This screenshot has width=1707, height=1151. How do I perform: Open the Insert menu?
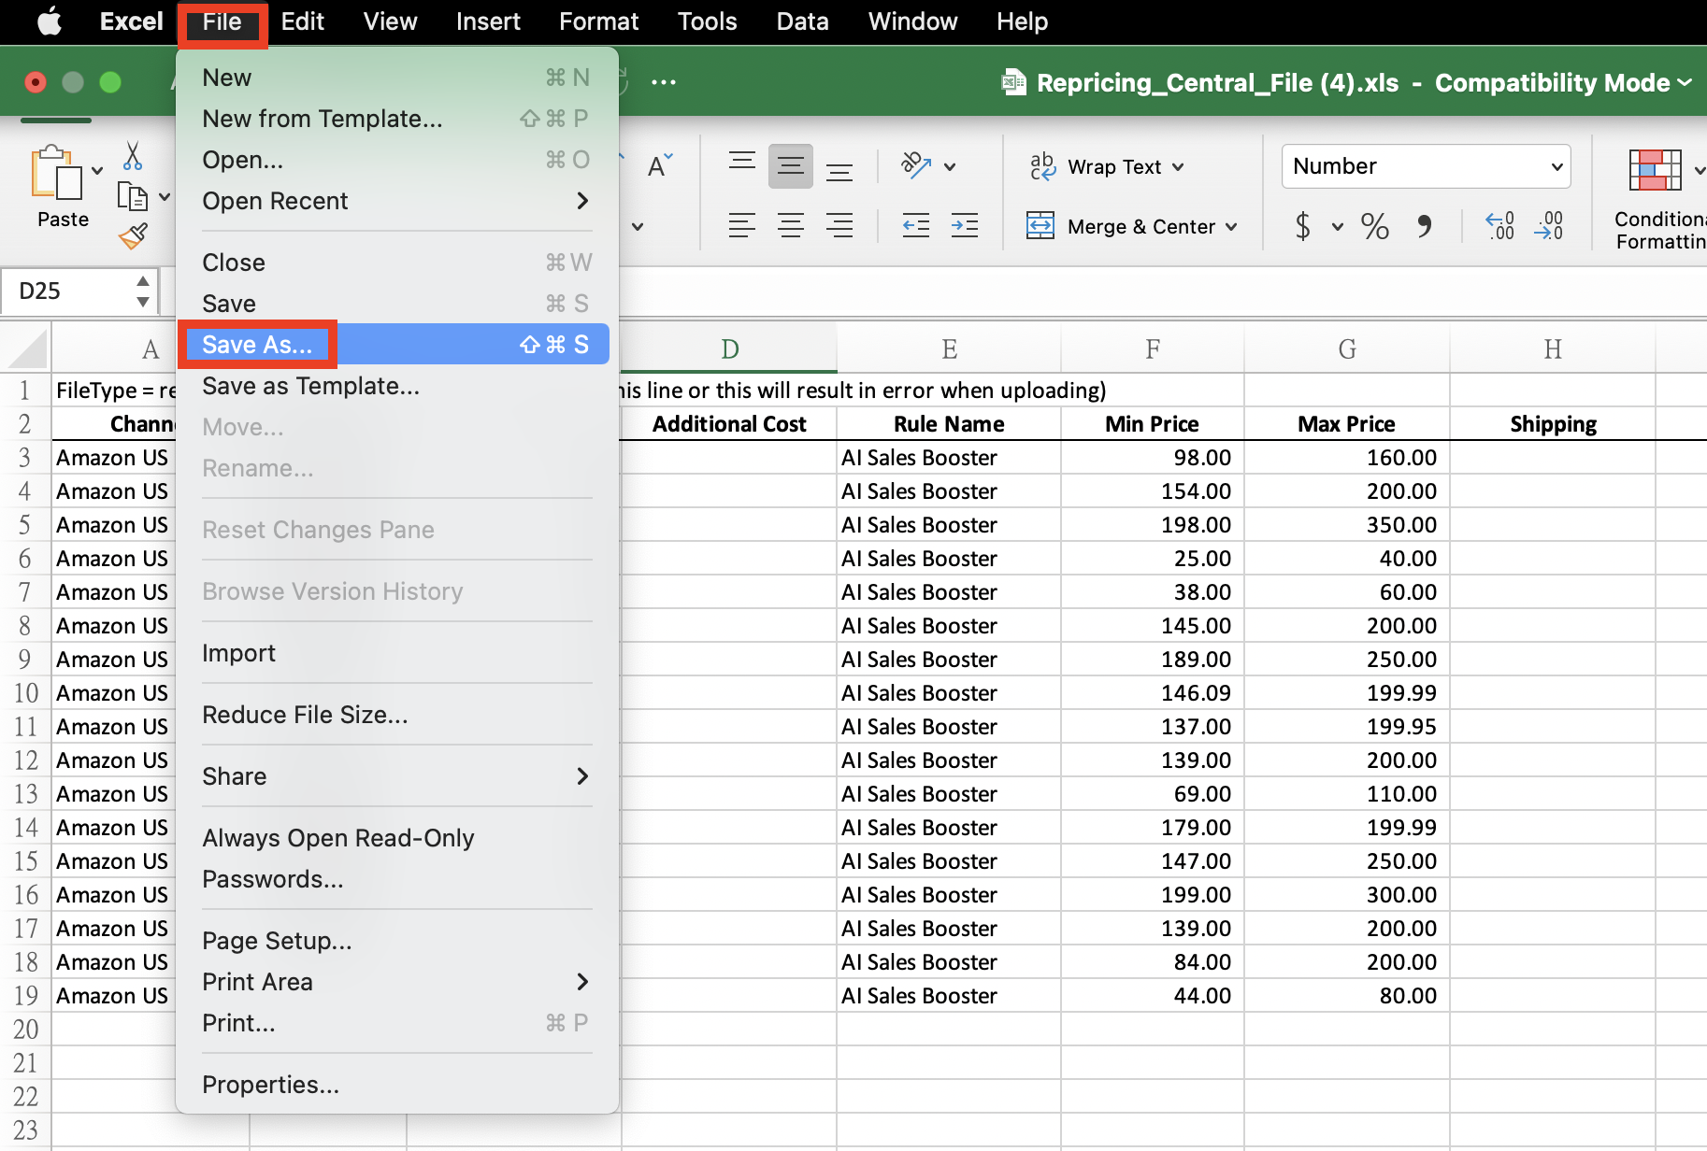488,21
